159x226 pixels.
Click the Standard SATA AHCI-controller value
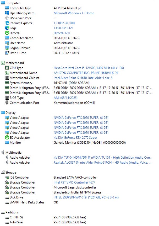(x=75, y=177)
